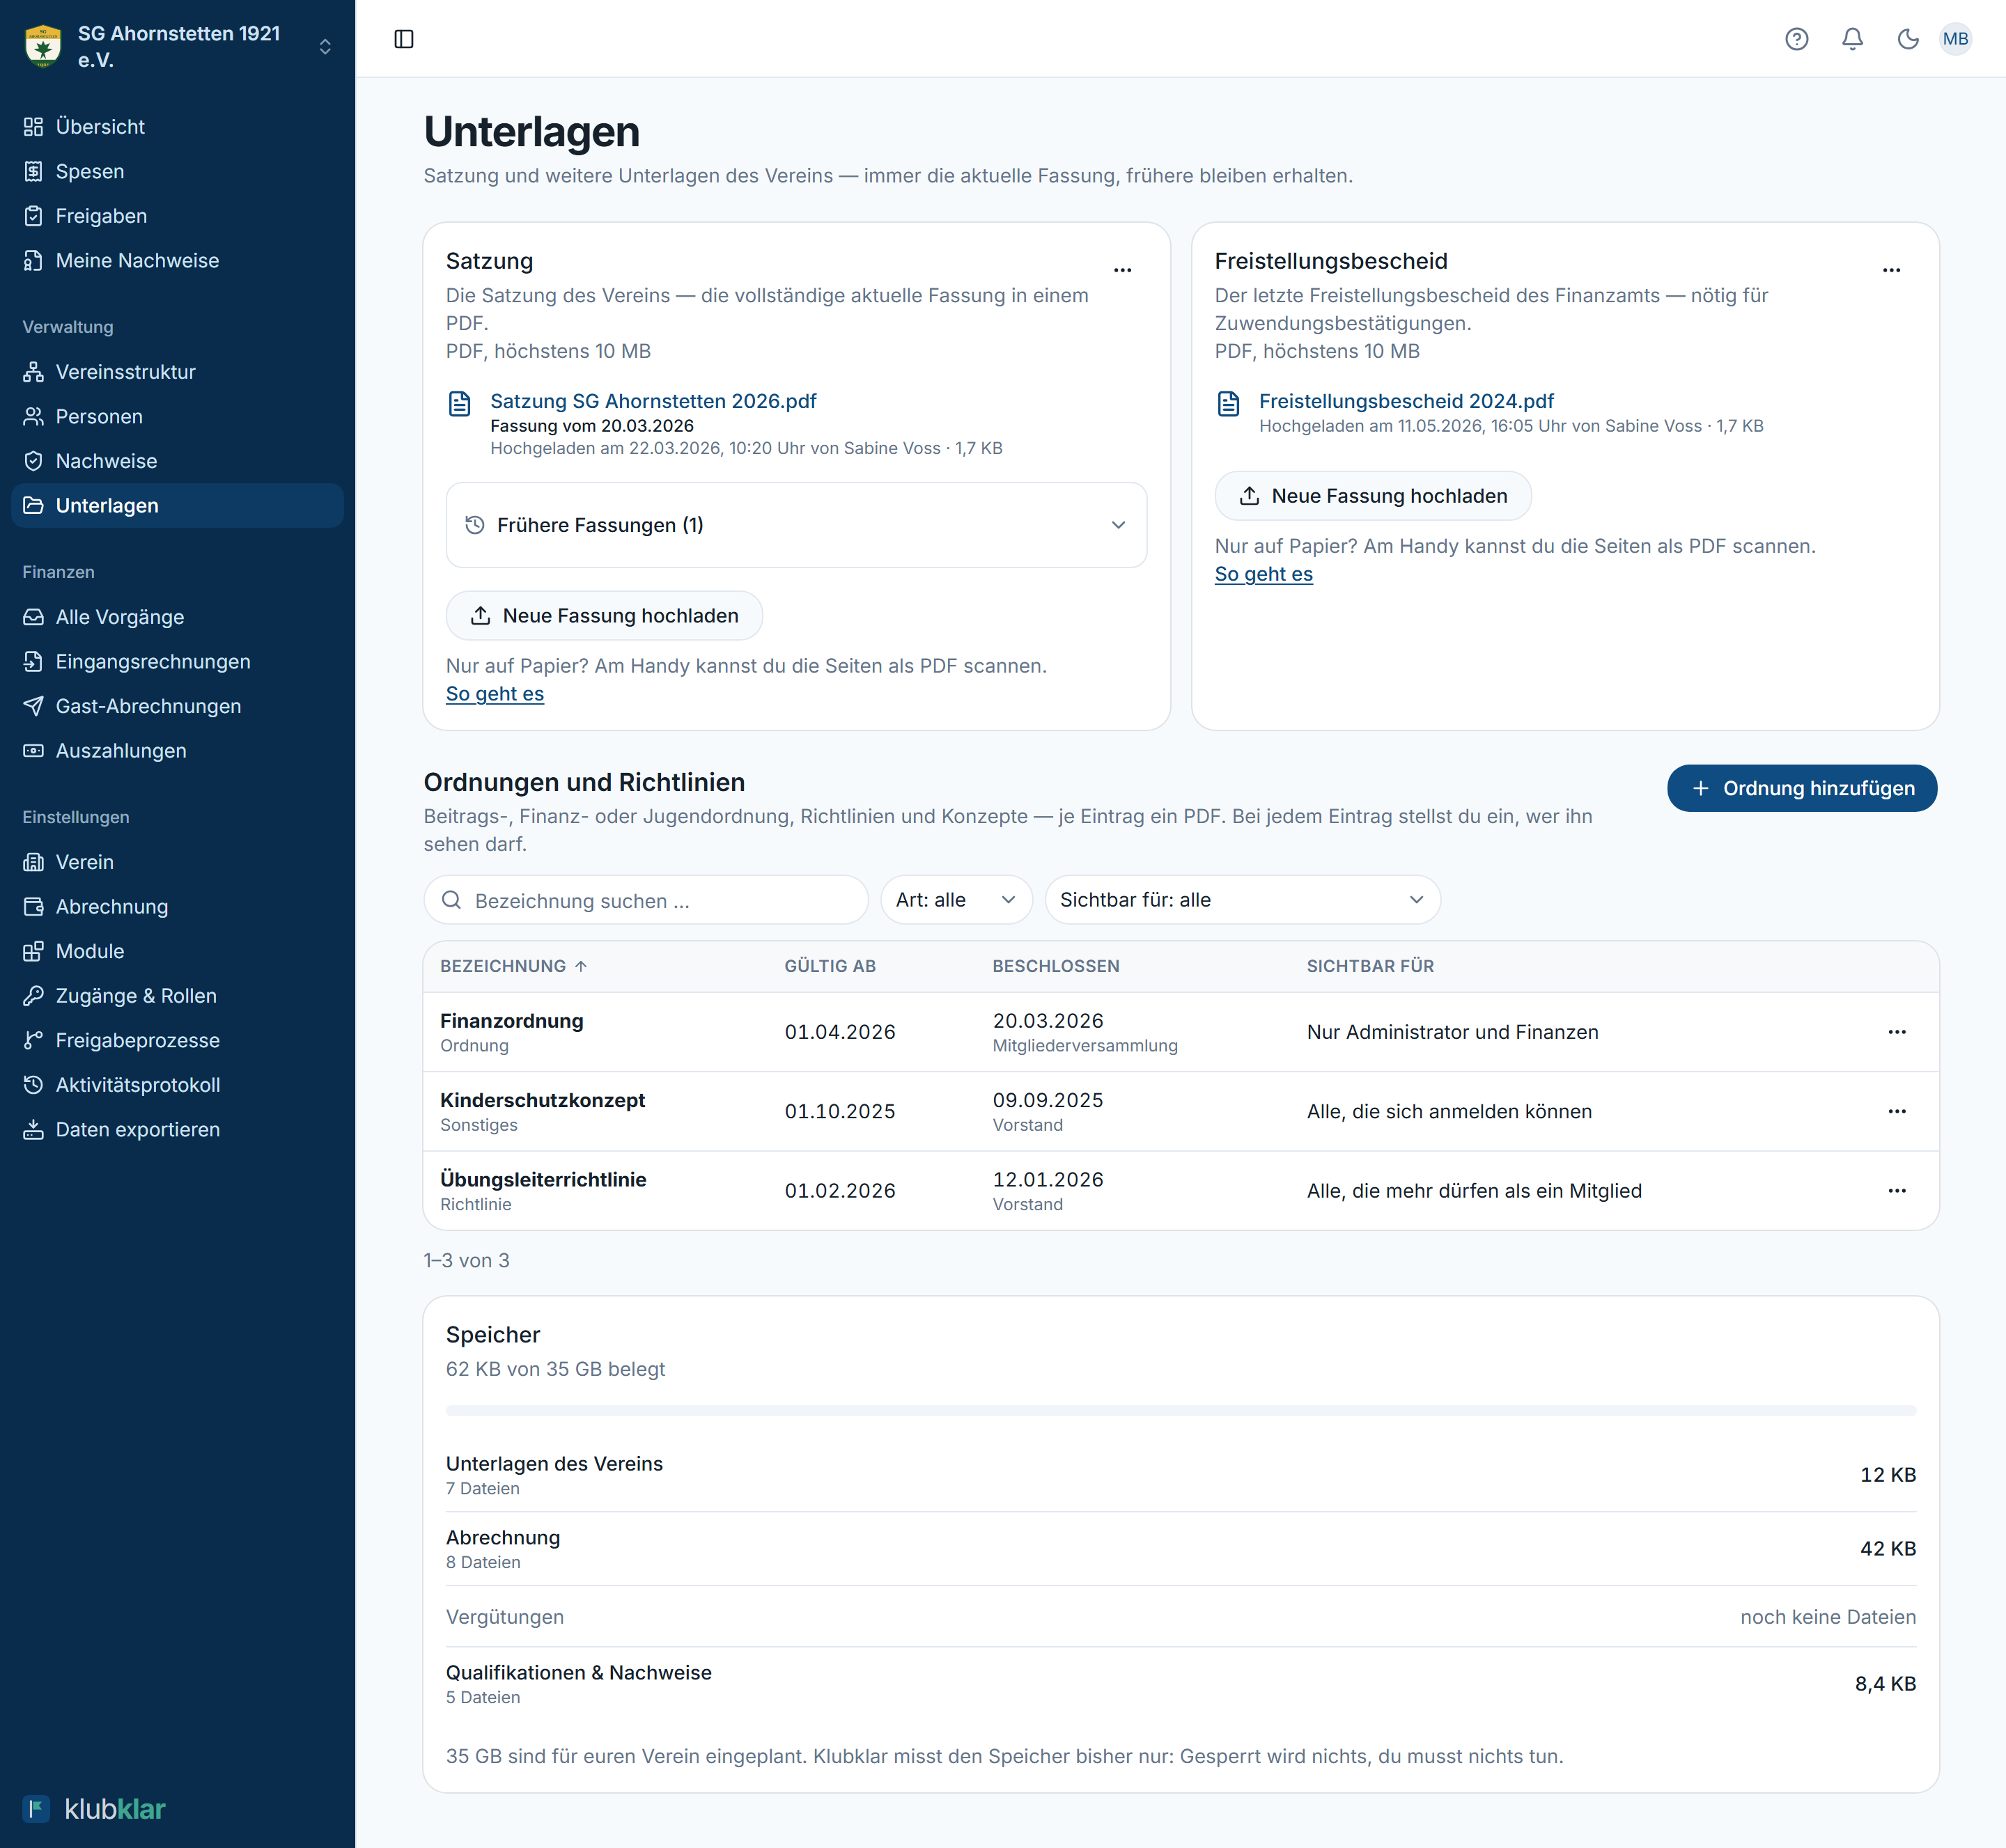
Task: Collapse the sidebar with the panel icon
Action: click(x=404, y=39)
